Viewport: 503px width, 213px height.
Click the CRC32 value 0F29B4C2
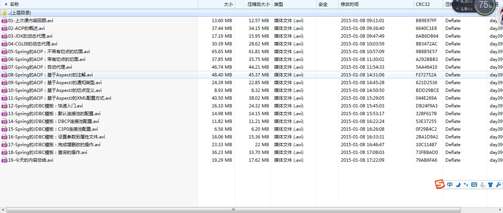[426, 129]
